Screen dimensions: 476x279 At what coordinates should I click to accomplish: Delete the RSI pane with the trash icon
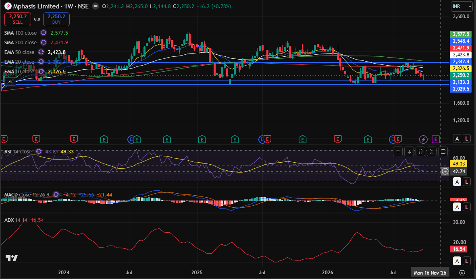pos(420,151)
